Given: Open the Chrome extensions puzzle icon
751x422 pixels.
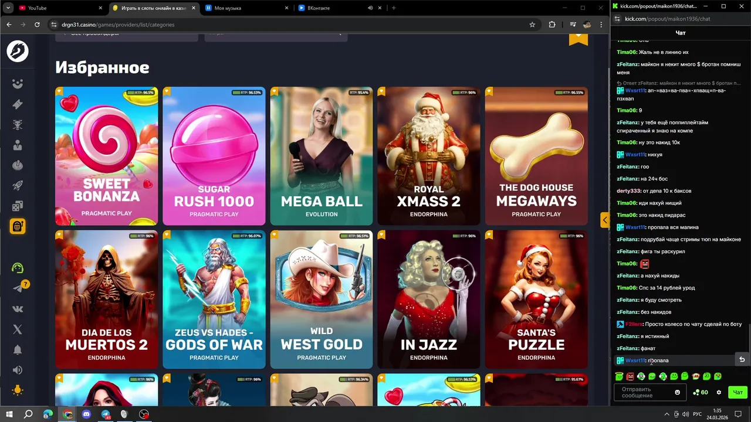Looking at the screenshot, I should tap(552, 25).
